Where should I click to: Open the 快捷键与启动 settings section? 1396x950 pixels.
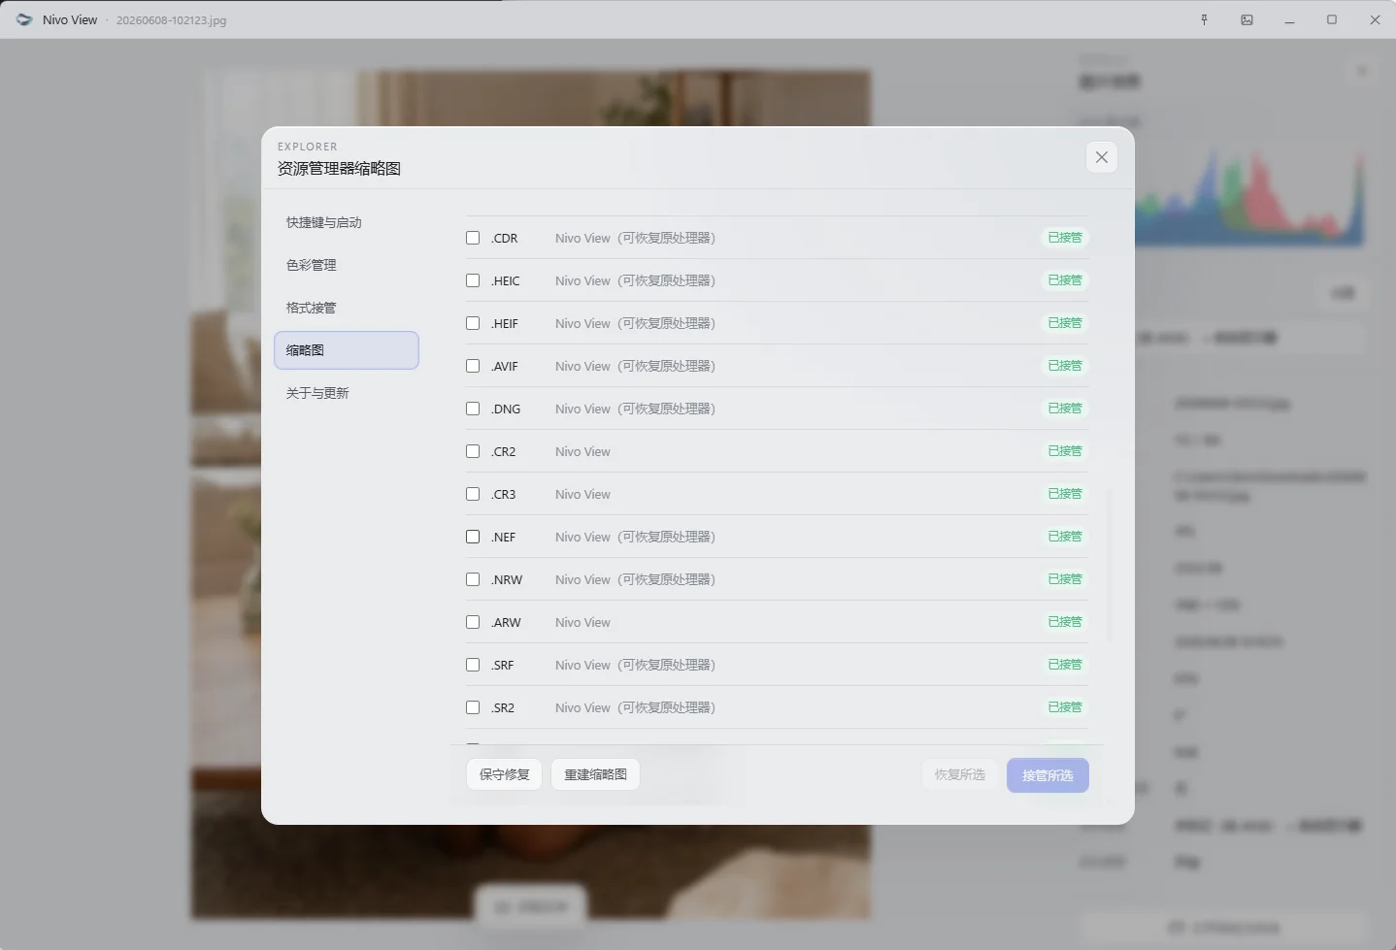(347, 222)
